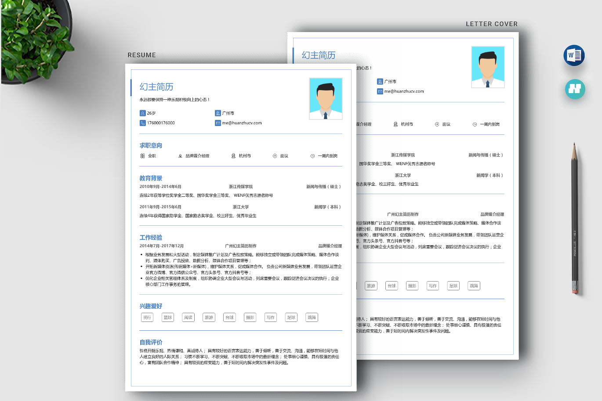Click the person icon next to 品牌媒介经理
602x401 pixels.
[x=180, y=156]
